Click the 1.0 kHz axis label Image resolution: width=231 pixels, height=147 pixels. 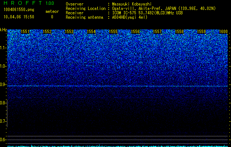click(3, 67)
